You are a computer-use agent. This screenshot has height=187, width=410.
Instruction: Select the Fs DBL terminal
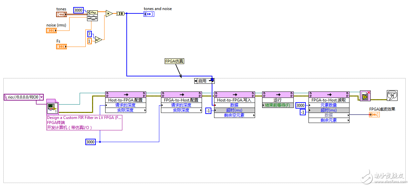point(61,46)
